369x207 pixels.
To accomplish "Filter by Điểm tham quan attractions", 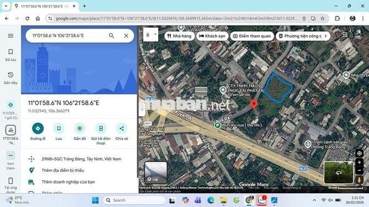I will point(252,36).
